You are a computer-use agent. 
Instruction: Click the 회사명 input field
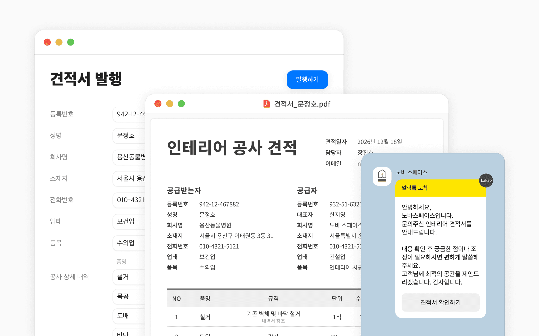[129, 157]
